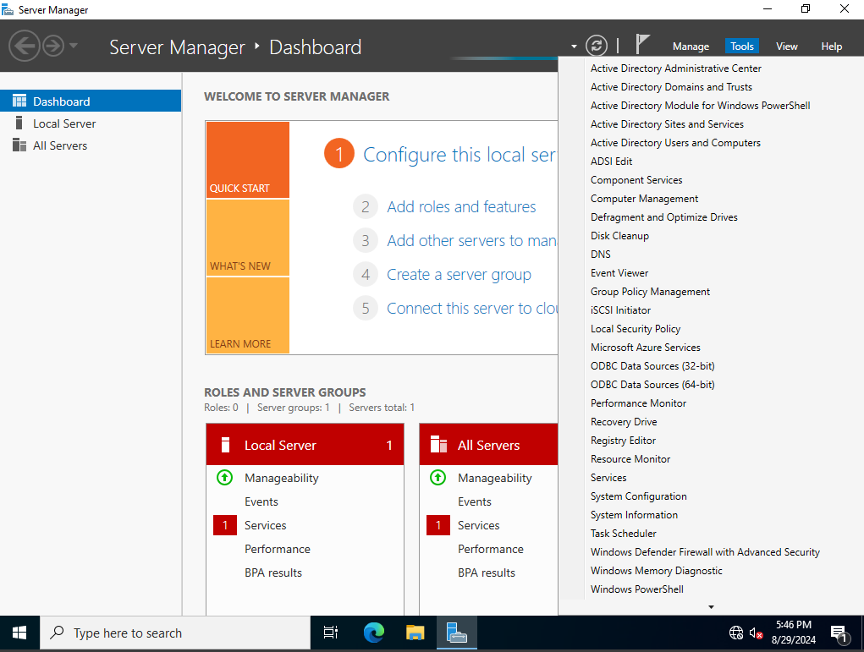Click the All Servers sidebar icon
The height and width of the screenshot is (652, 864).
(x=19, y=145)
